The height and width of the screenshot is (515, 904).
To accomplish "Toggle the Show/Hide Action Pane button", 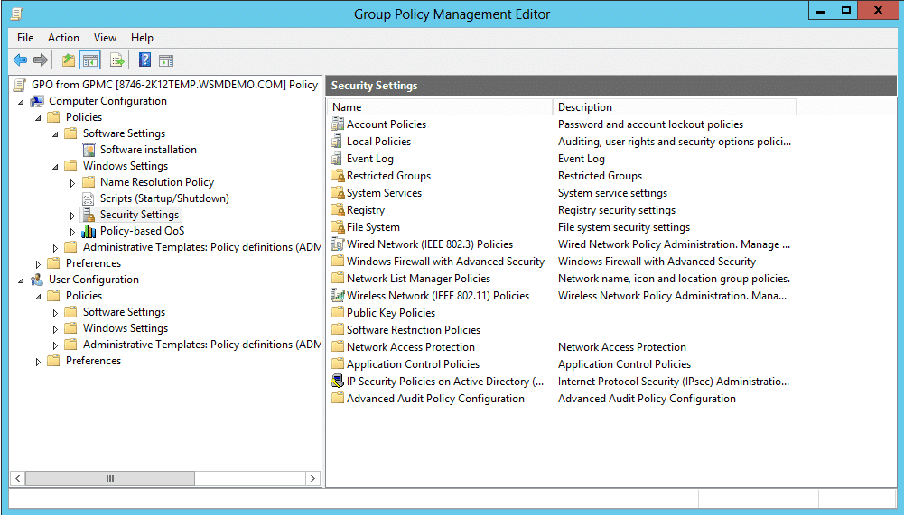I will coord(166,60).
